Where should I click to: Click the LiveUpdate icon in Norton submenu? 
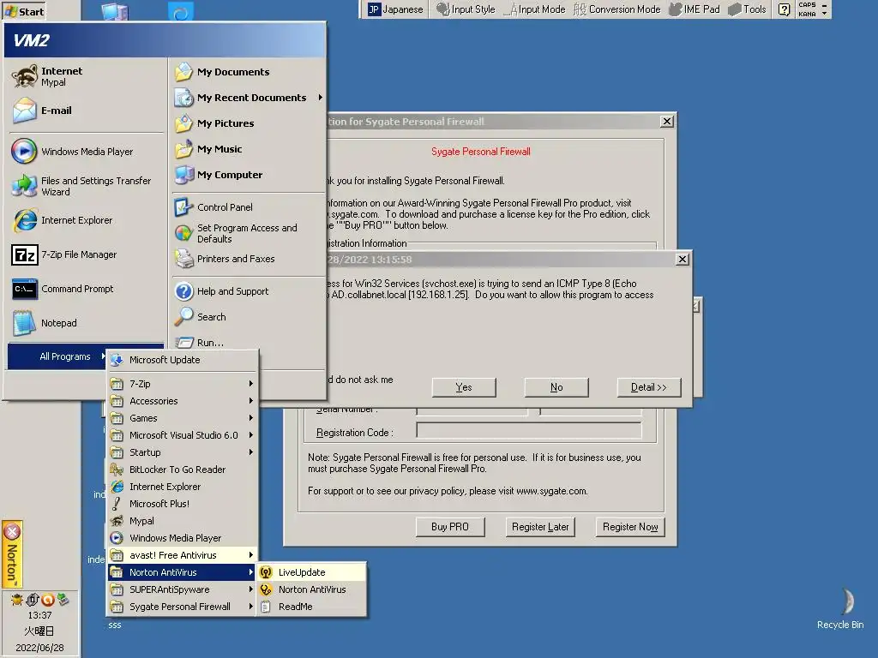(266, 572)
